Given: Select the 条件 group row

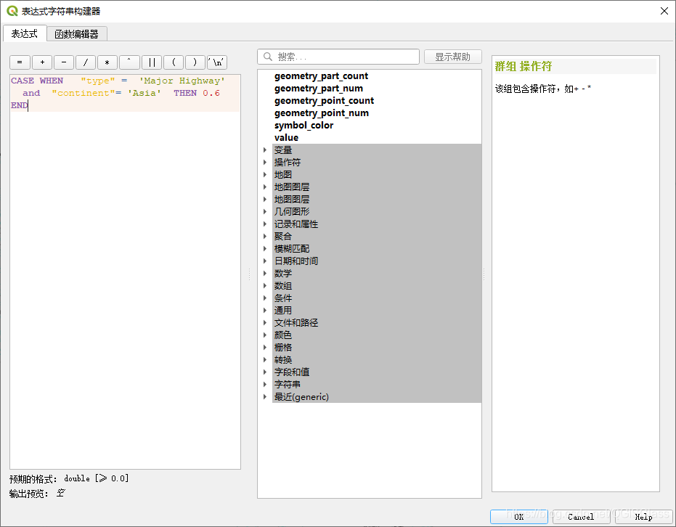Looking at the screenshot, I should (x=377, y=298).
